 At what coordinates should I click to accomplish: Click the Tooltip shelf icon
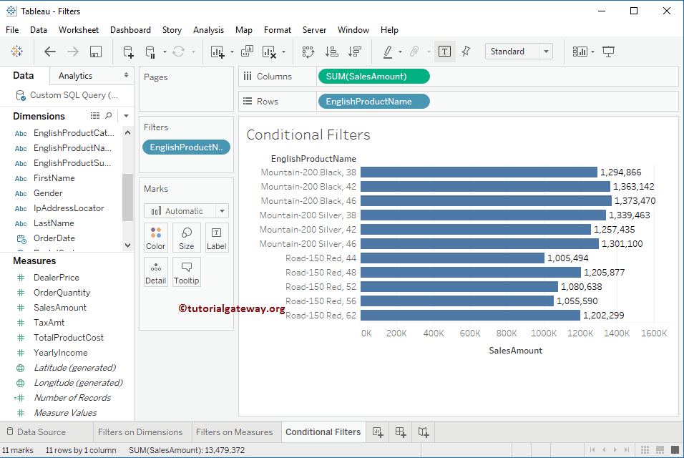coord(186,272)
